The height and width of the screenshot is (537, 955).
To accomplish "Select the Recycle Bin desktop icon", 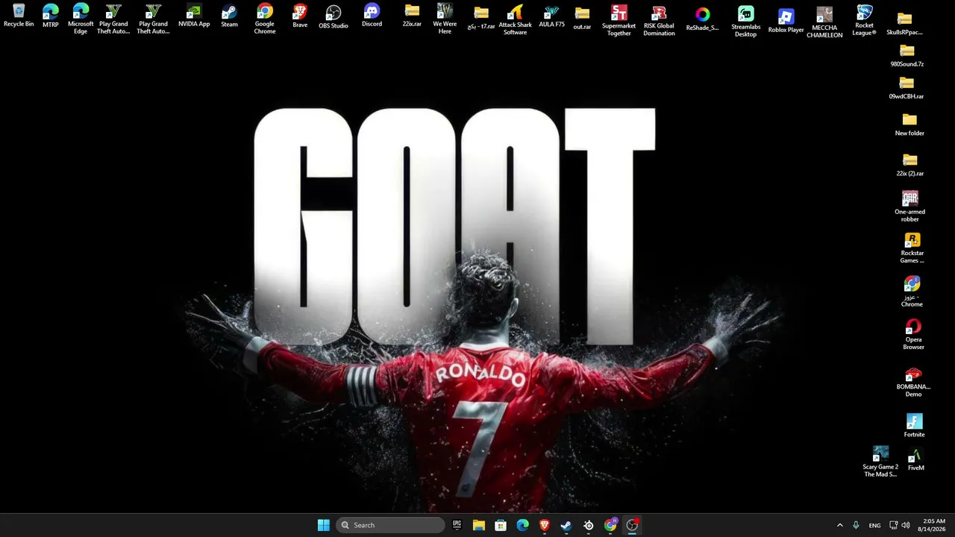I will (19, 16).
